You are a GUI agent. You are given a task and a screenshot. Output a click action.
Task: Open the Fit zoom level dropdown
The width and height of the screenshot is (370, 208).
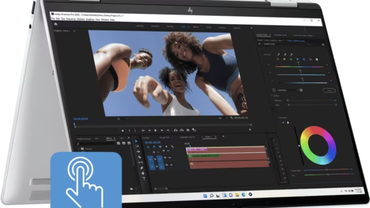pos(123,119)
